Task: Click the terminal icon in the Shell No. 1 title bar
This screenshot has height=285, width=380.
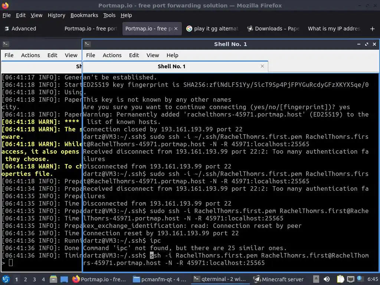Action: tap(88, 44)
